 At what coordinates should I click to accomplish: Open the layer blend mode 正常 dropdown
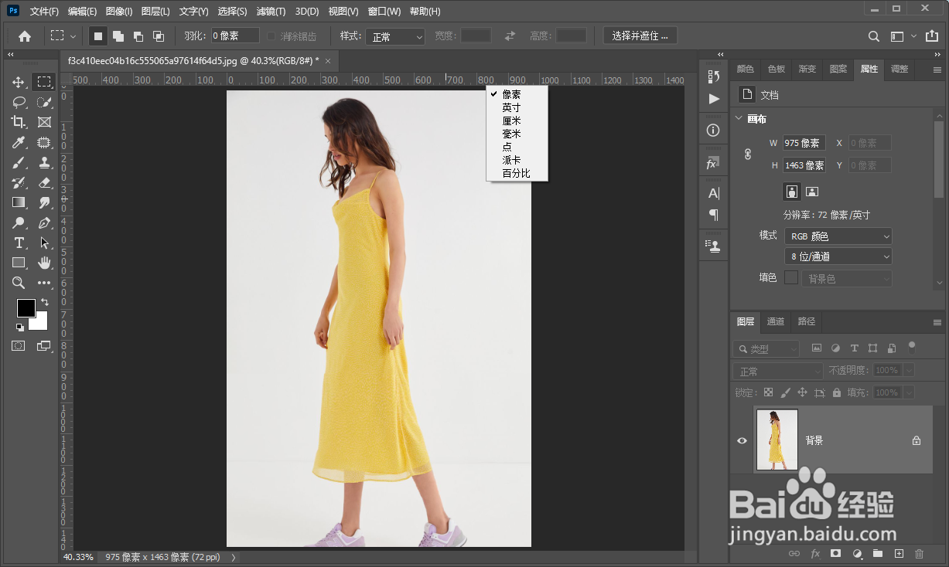click(778, 372)
